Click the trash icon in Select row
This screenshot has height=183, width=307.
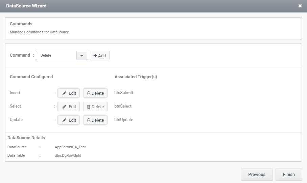(89, 107)
